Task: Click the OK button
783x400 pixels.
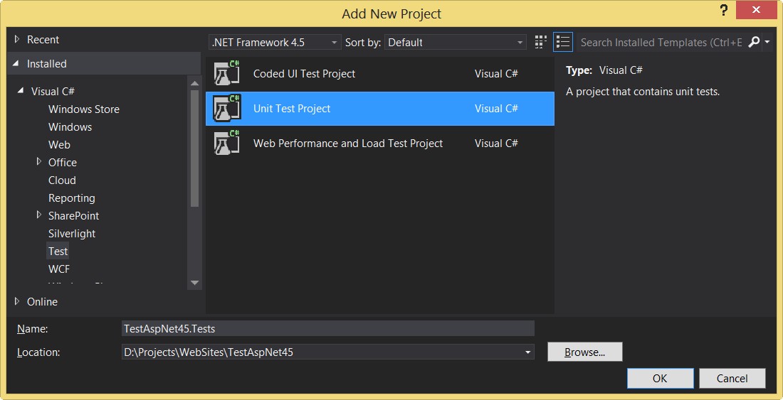Action: 660,379
